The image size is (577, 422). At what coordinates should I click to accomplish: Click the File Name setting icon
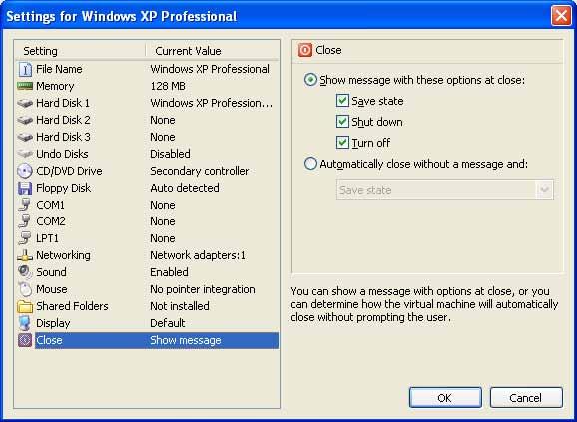coord(25,69)
